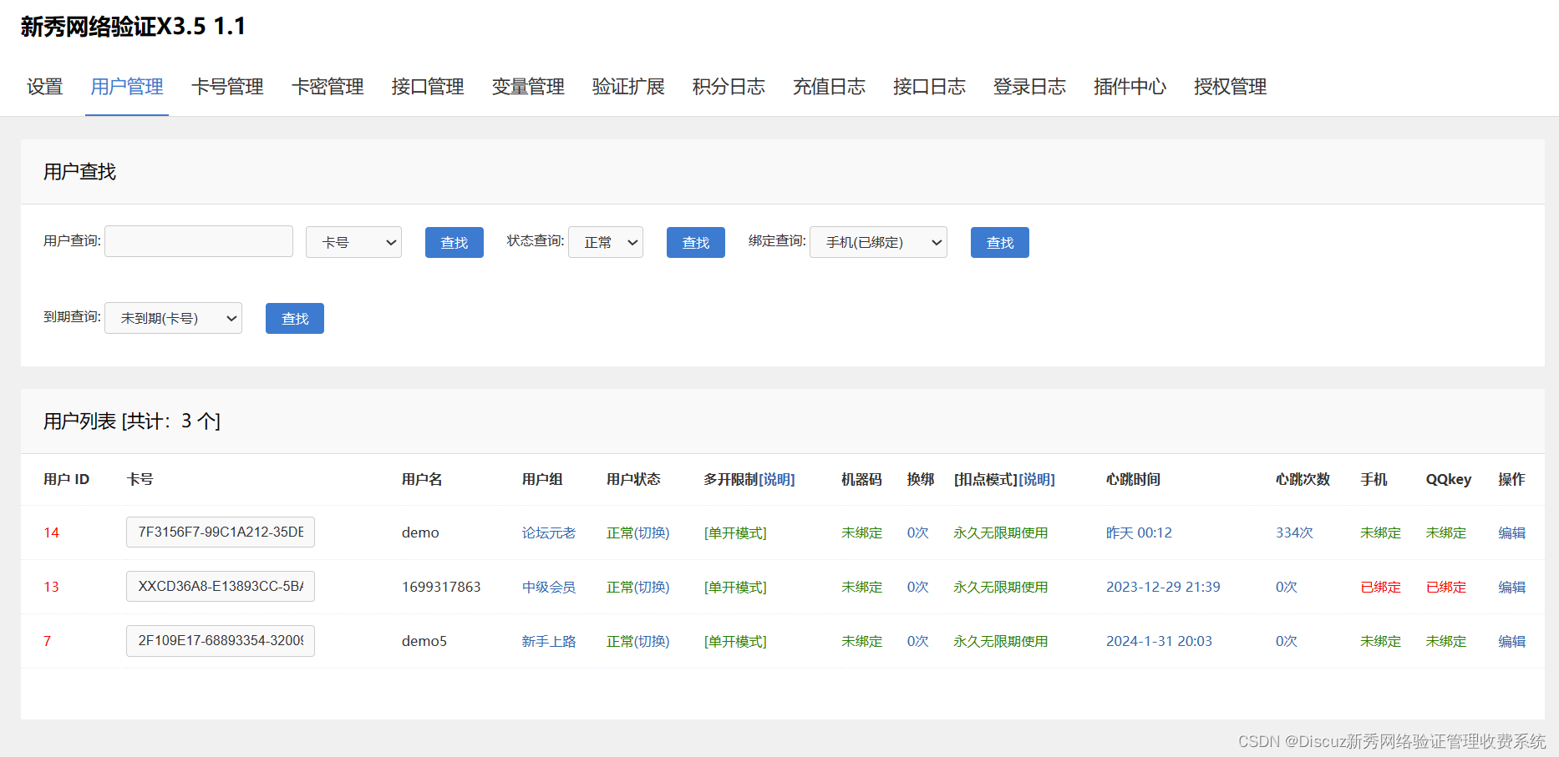The height and width of the screenshot is (757, 1559).
Task: Click [单开模式] for user 1699317863
Action: 735,587
